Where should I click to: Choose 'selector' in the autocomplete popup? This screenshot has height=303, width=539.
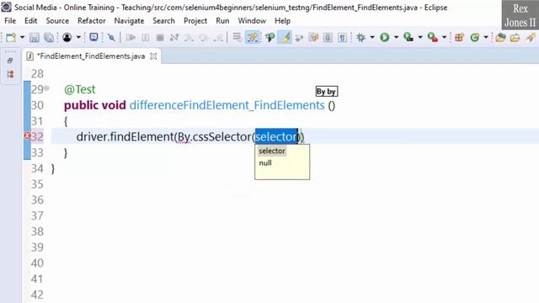pos(272,151)
